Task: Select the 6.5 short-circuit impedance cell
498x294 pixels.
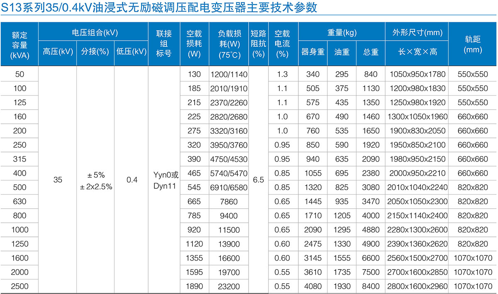Action: (258, 180)
